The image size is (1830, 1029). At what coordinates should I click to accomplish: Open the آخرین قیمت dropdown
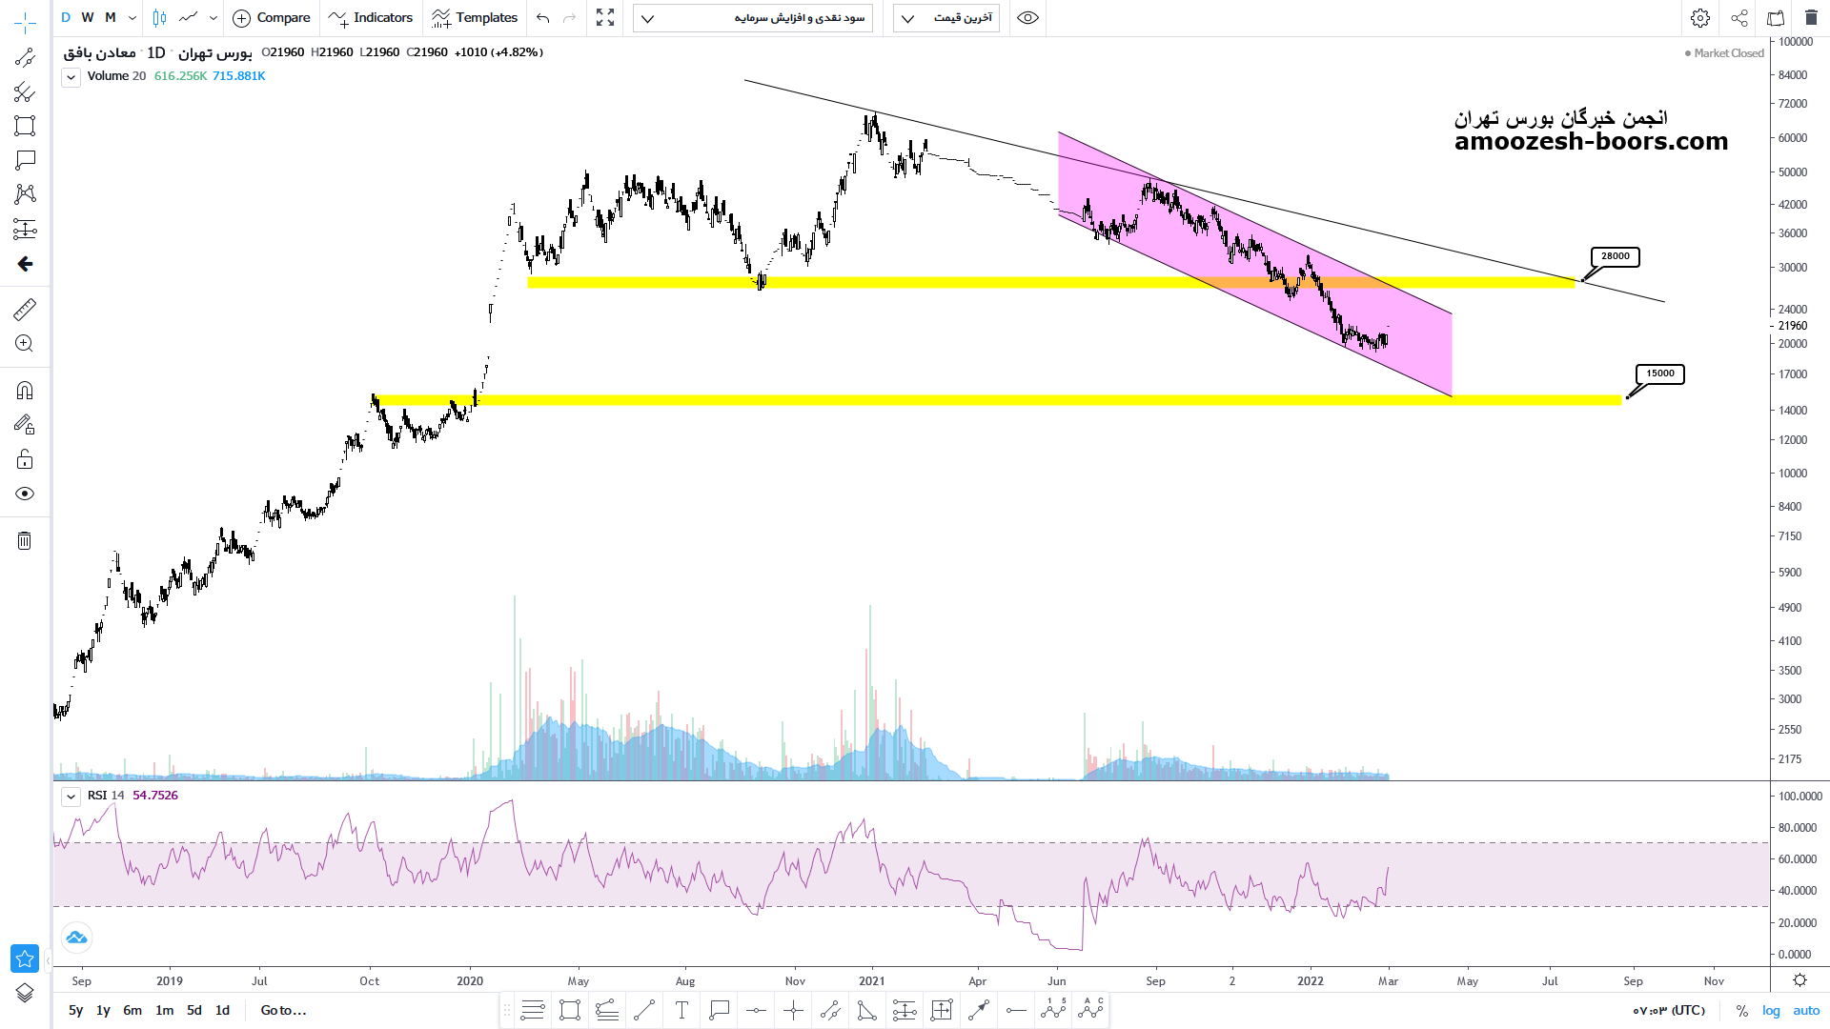(x=945, y=18)
